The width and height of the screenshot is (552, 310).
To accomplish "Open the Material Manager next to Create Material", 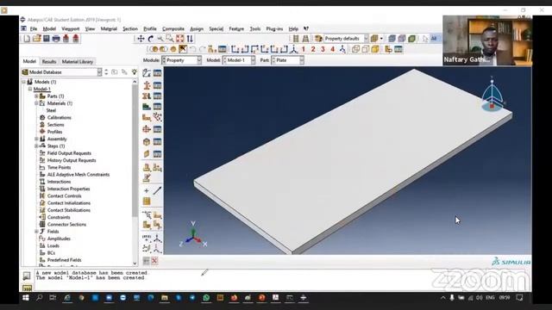I will 157,73.
